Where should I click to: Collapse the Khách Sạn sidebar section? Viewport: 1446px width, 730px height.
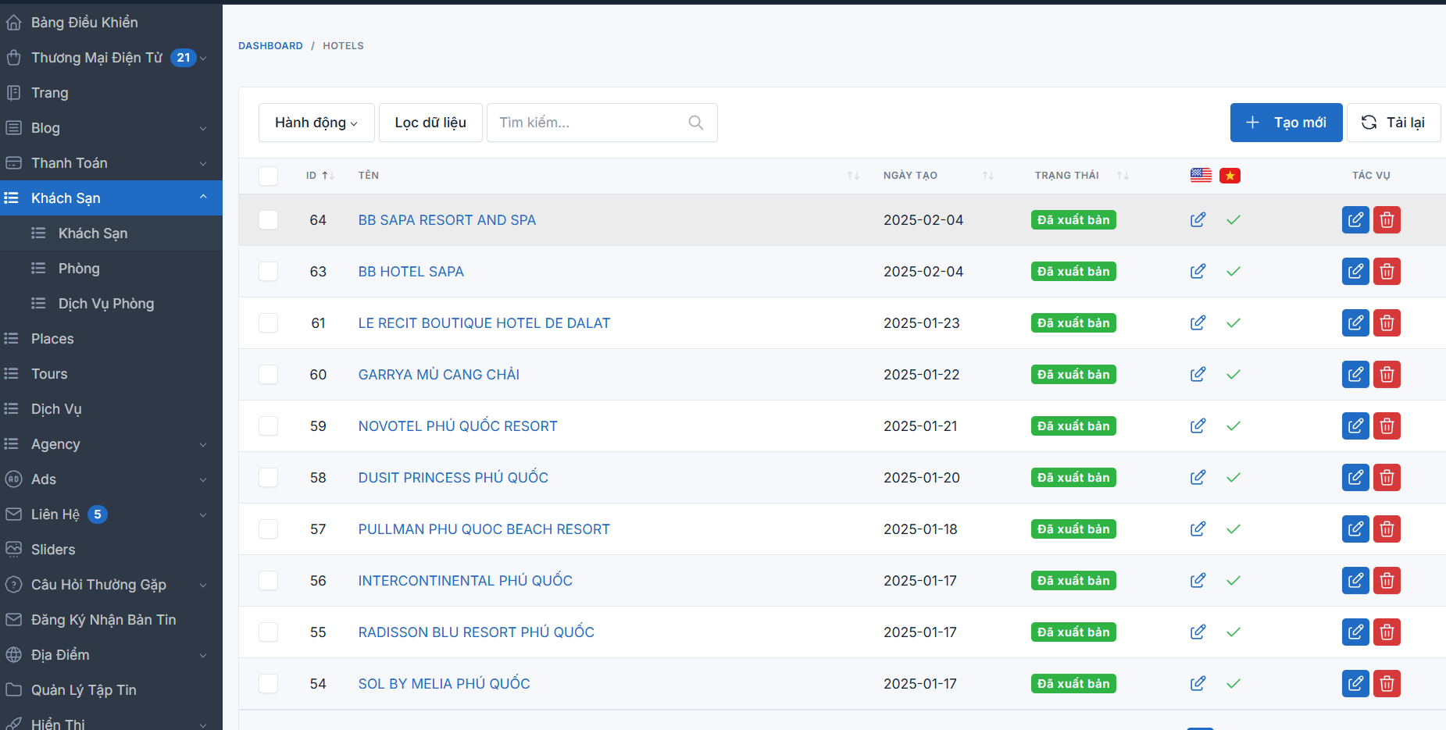(x=111, y=198)
